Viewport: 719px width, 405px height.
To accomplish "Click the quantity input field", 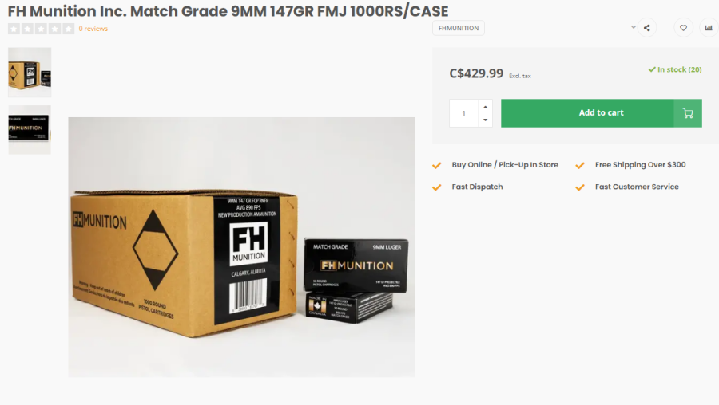I will 463,113.
